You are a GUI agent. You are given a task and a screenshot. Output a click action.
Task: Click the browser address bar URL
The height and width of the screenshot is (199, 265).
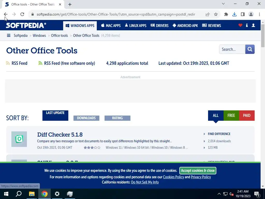[116, 15]
